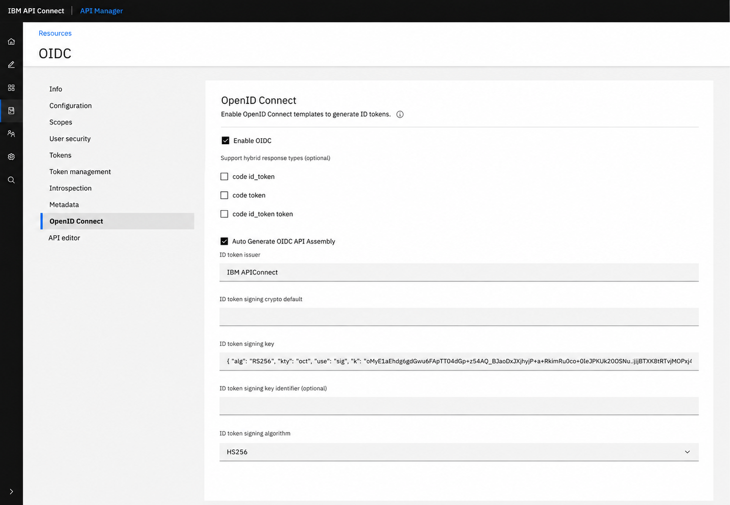Open the Manage grid icon
Screen dimensions: 730x505
point(11,88)
